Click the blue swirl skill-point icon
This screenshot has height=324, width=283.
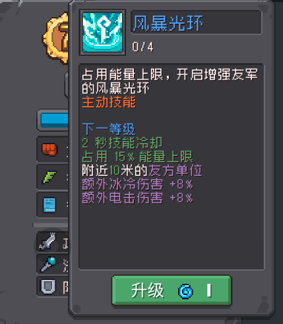pos(186,291)
